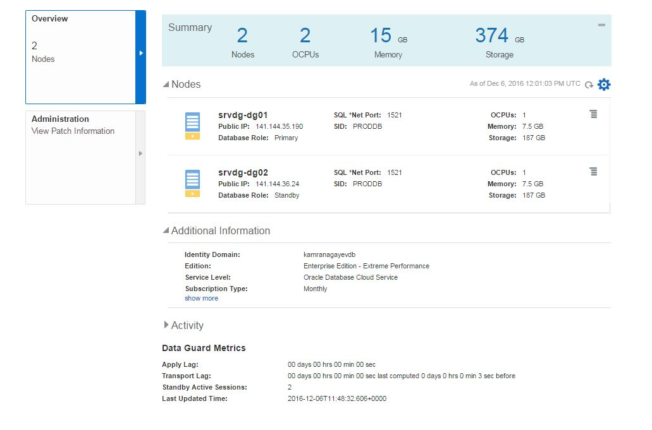Click the srvdg-dg01 node name
Screen dimensions: 652x430
(243, 115)
